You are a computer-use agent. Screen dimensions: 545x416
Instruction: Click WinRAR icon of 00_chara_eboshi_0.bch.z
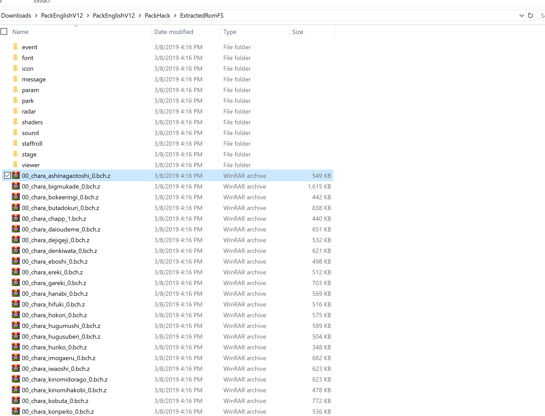pyautogui.click(x=16, y=261)
